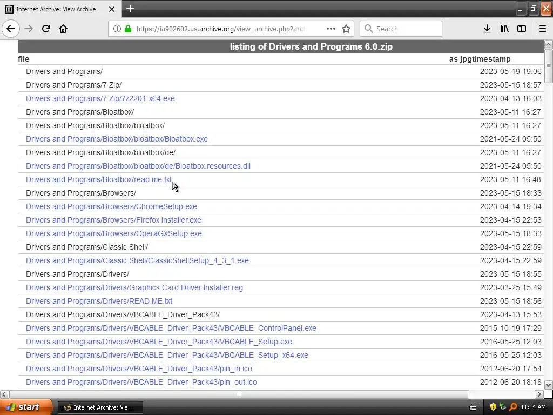Open Drivers READ ME.txt link
Image resolution: width=553 pixels, height=415 pixels.
99,301
